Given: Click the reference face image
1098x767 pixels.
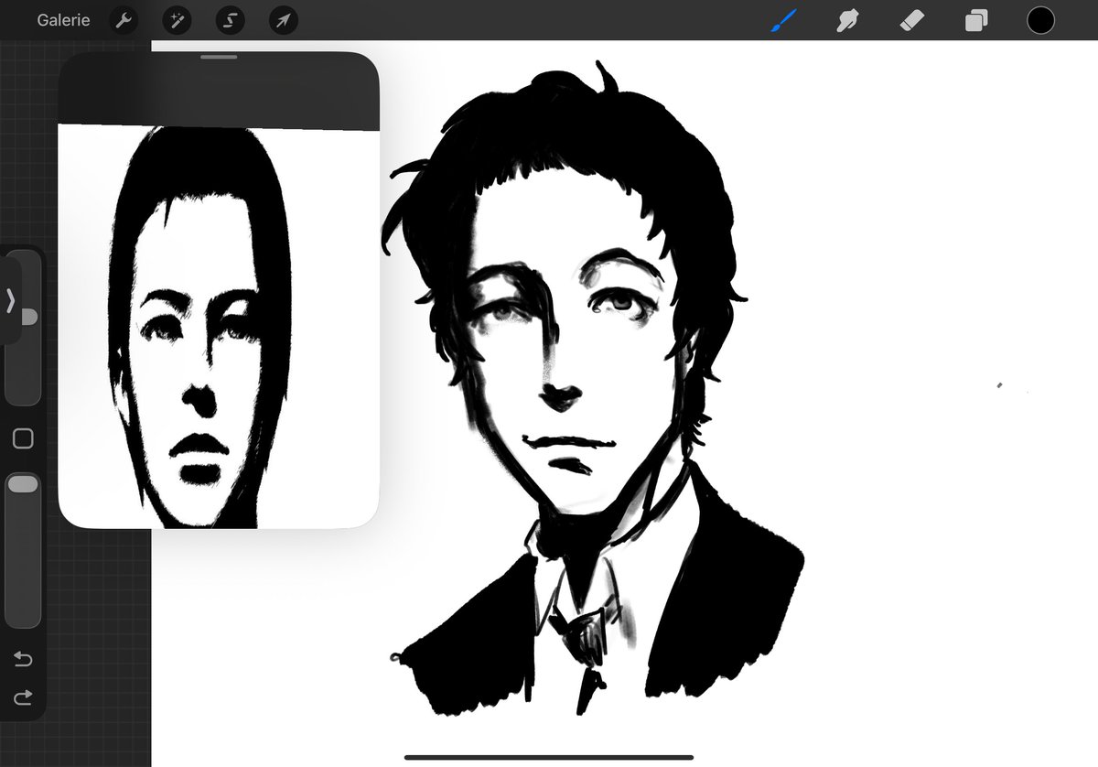Looking at the screenshot, I should (x=219, y=327).
